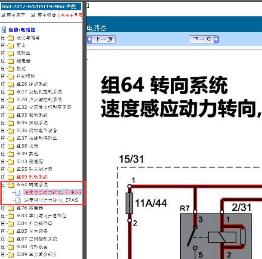Click S60-2017-B4204T19-M66-左舵 title header
This screenshot has height=259, width=262.
tap(41, 6)
